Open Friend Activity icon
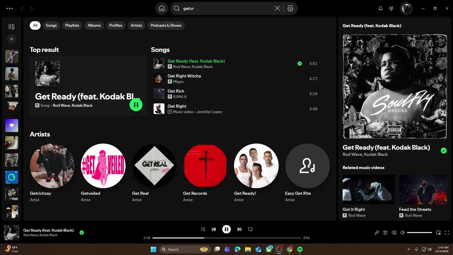 391,8
